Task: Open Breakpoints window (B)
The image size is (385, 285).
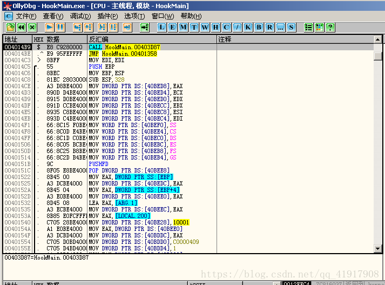Action: [259, 27]
